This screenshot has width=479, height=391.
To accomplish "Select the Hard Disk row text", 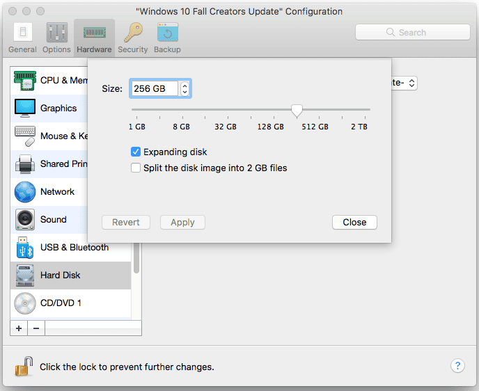I will coord(60,276).
